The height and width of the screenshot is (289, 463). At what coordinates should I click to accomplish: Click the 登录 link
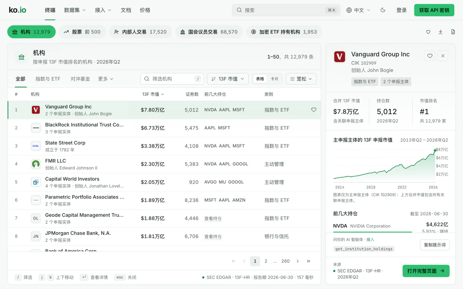(x=401, y=10)
